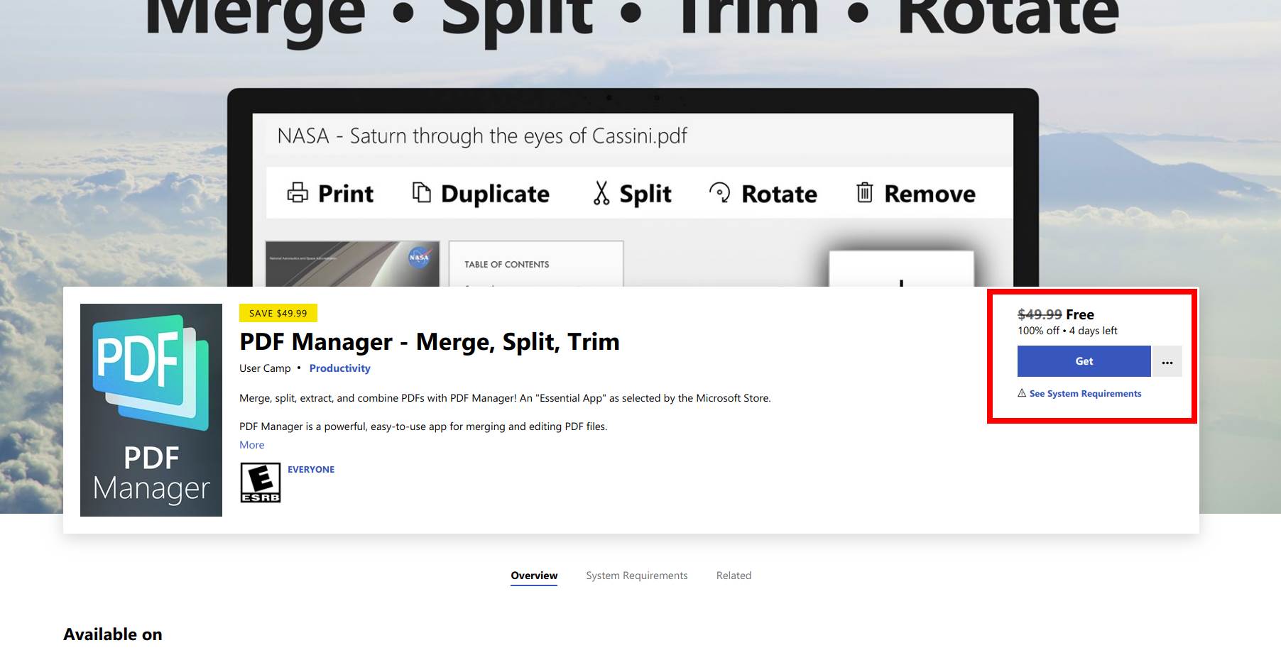
Task: Click the yellow SAVE $49.99 badge
Action: (x=278, y=313)
